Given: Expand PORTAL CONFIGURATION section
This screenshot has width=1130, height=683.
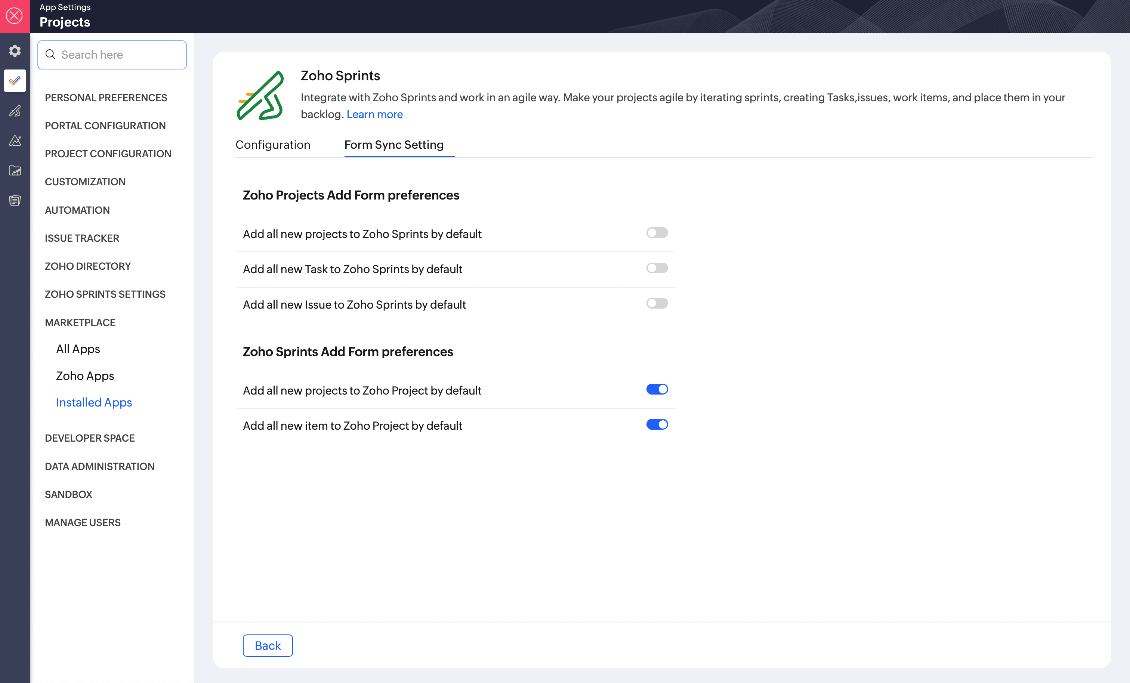Looking at the screenshot, I should point(105,126).
